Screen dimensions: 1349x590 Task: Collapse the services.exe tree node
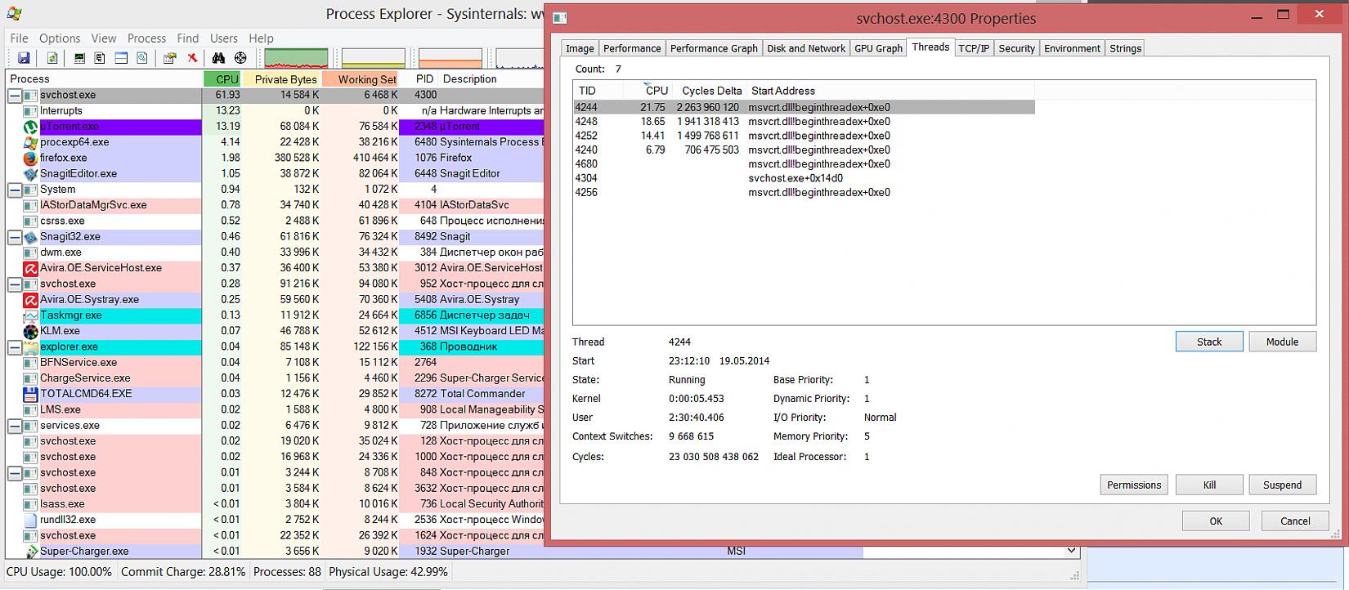[x=15, y=426]
